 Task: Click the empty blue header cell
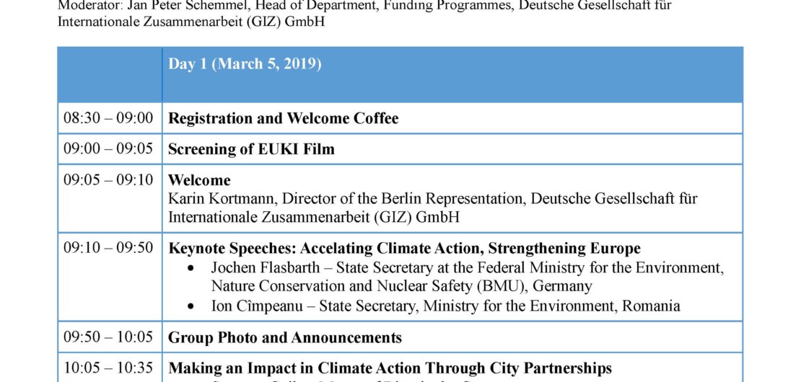(x=110, y=74)
